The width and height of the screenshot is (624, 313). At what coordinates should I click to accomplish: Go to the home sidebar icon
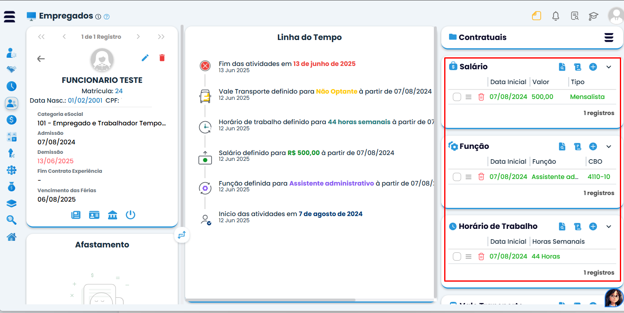[x=12, y=237]
